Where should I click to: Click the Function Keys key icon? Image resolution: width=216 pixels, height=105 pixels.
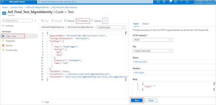tap(3, 50)
